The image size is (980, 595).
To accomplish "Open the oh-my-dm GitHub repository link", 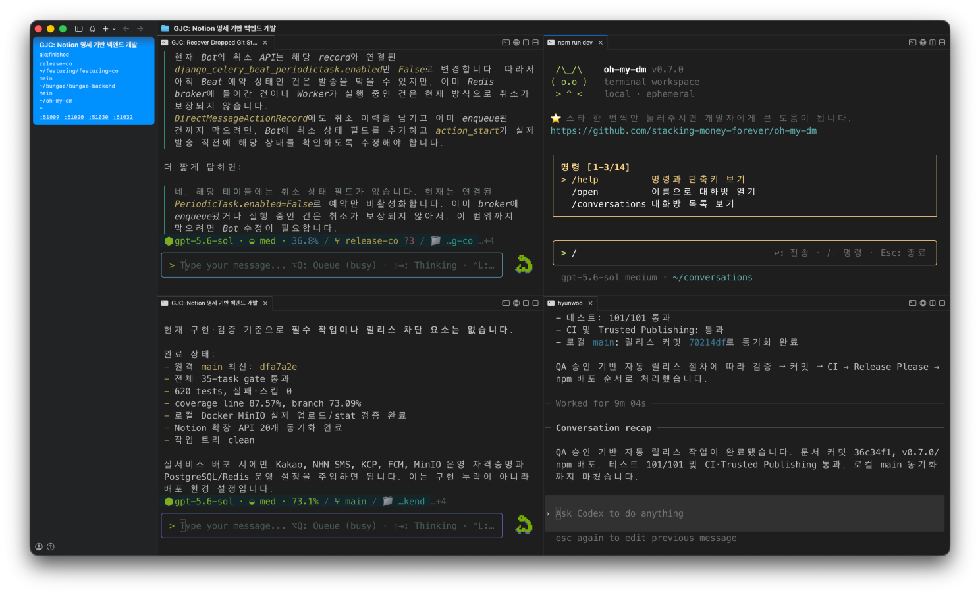I will tap(684, 131).
